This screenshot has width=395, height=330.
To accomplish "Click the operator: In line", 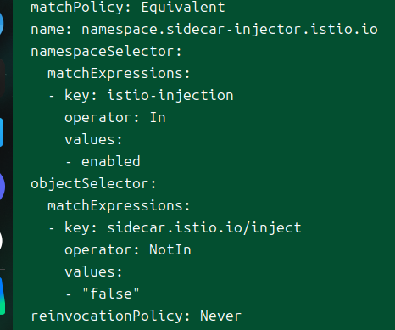I will tap(115, 118).
